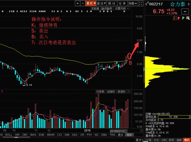This screenshot has width=191, height=142.
Task: Open 设置均线 moving average dropdown
Action: coord(121,9)
